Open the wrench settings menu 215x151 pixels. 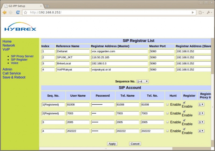coord(209,12)
